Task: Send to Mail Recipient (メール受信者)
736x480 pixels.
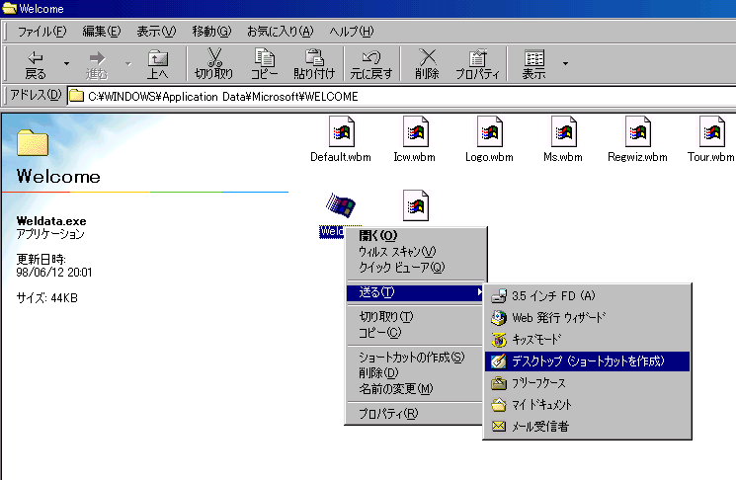Action: (x=587, y=427)
